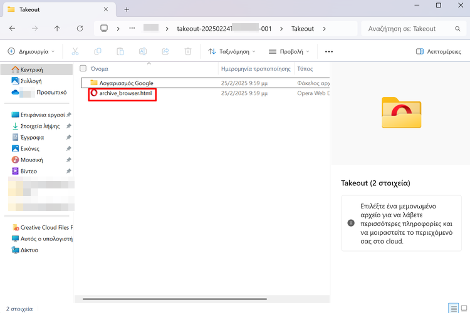The height and width of the screenshot is (313, 470).
Task: Click the Cut scissors icon in toolbar
Action: point(75,51)
